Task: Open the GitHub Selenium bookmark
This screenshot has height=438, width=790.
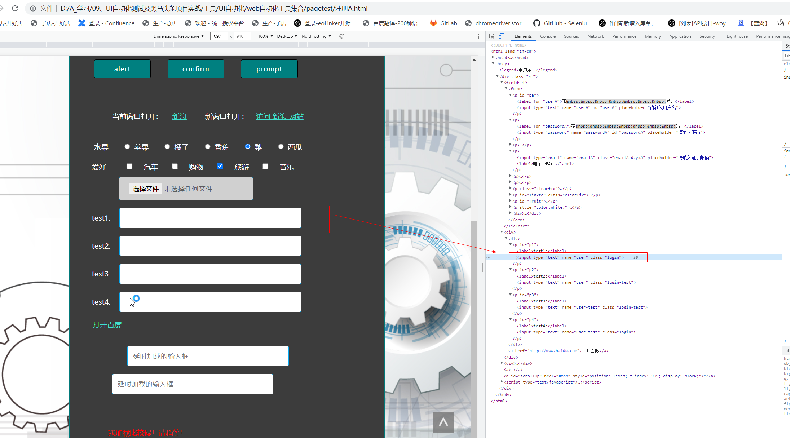Action: point(562,23)
